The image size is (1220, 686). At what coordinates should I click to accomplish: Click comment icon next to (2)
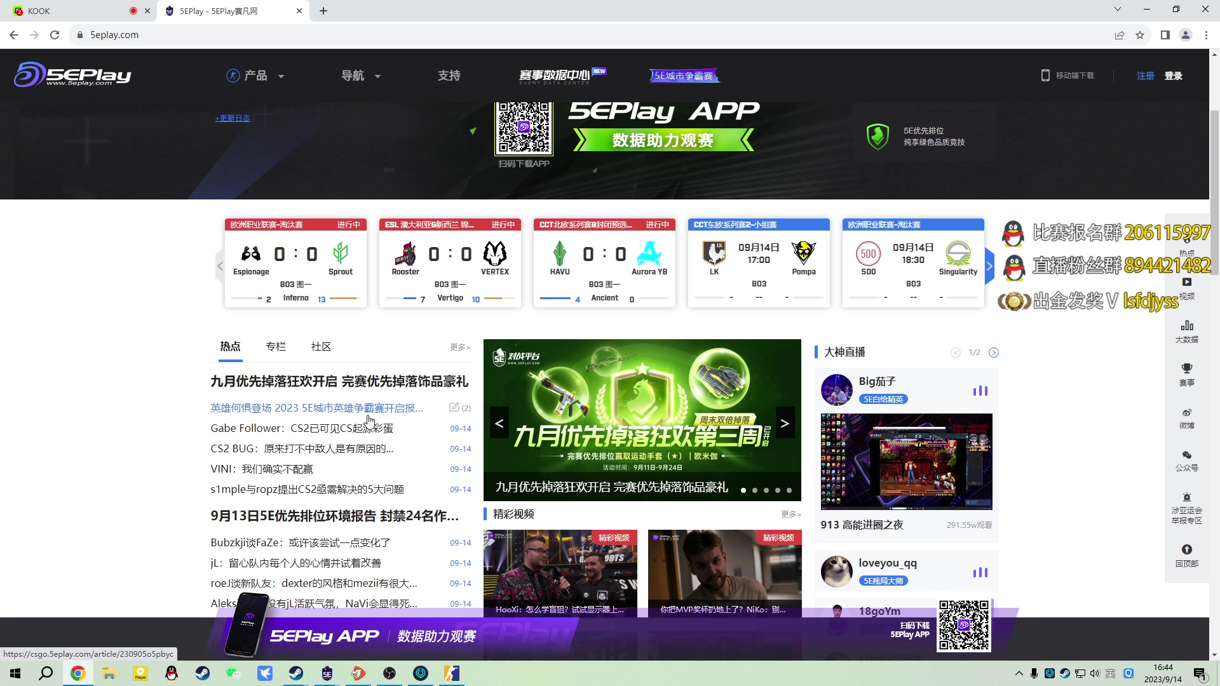[x=454, y=408]
